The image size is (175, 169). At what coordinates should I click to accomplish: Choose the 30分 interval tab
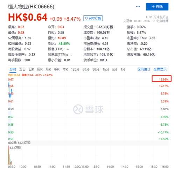click(96, 69)
